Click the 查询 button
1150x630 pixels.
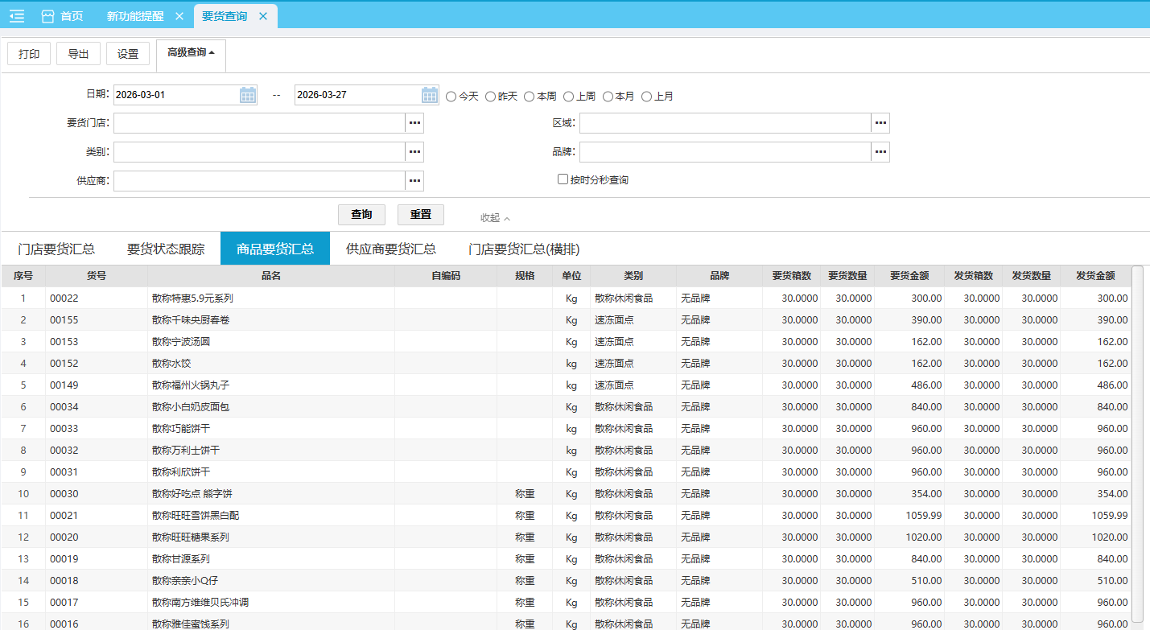(361, 215)
